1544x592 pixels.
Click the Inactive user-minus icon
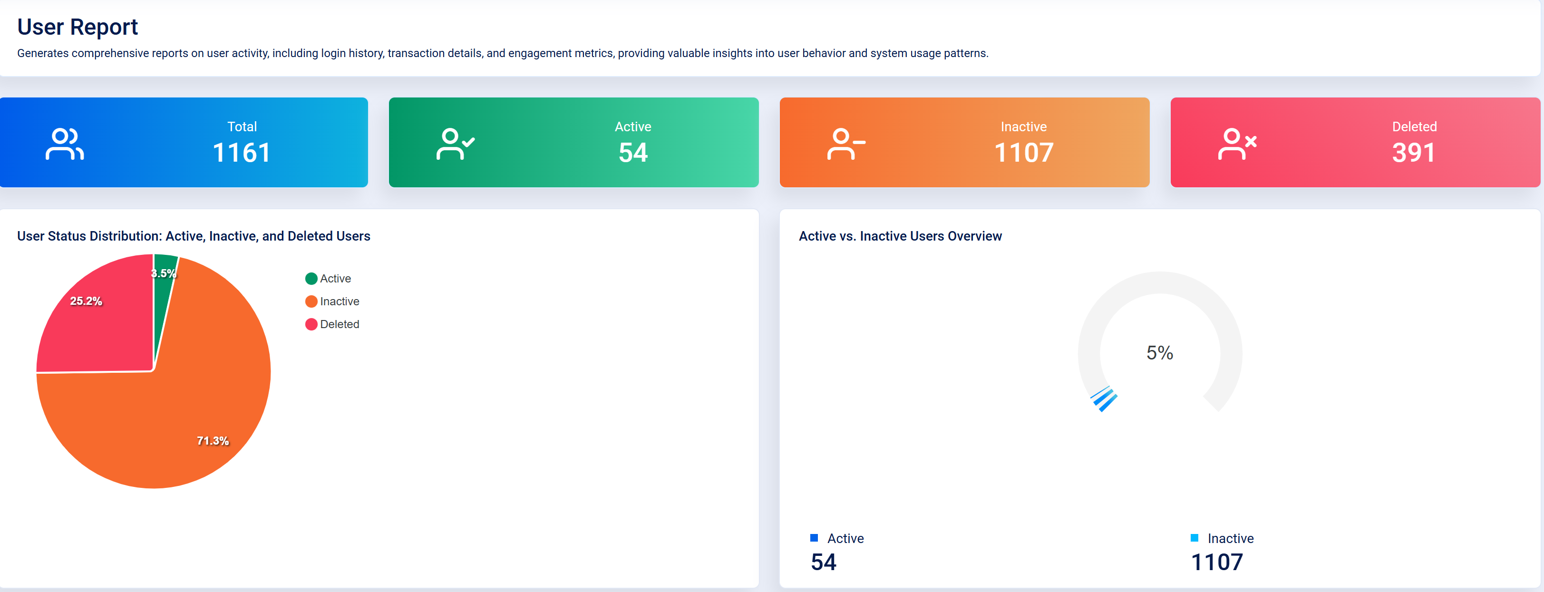click(x=845, y=143)
